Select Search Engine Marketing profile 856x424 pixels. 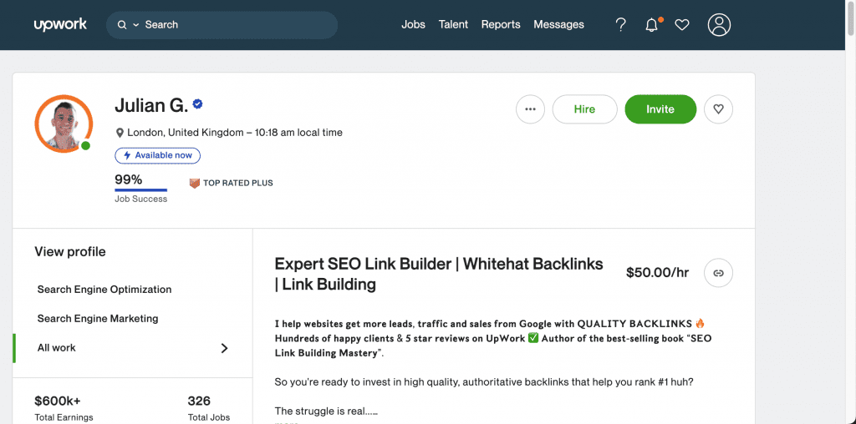(98, 318)
